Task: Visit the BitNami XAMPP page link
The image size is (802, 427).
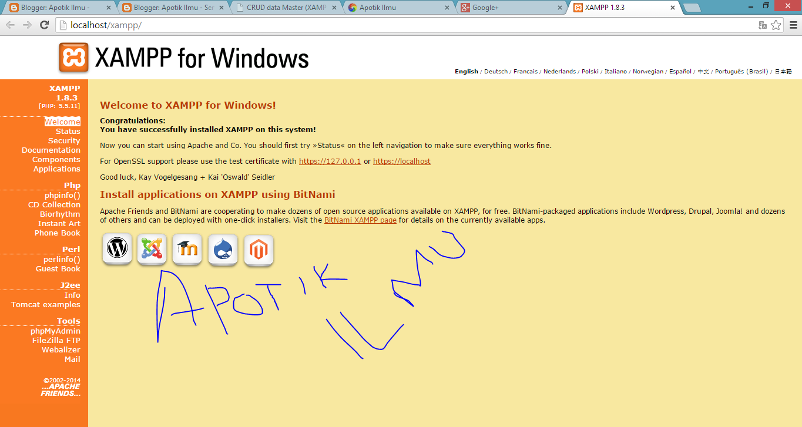Action: point(360,220)
